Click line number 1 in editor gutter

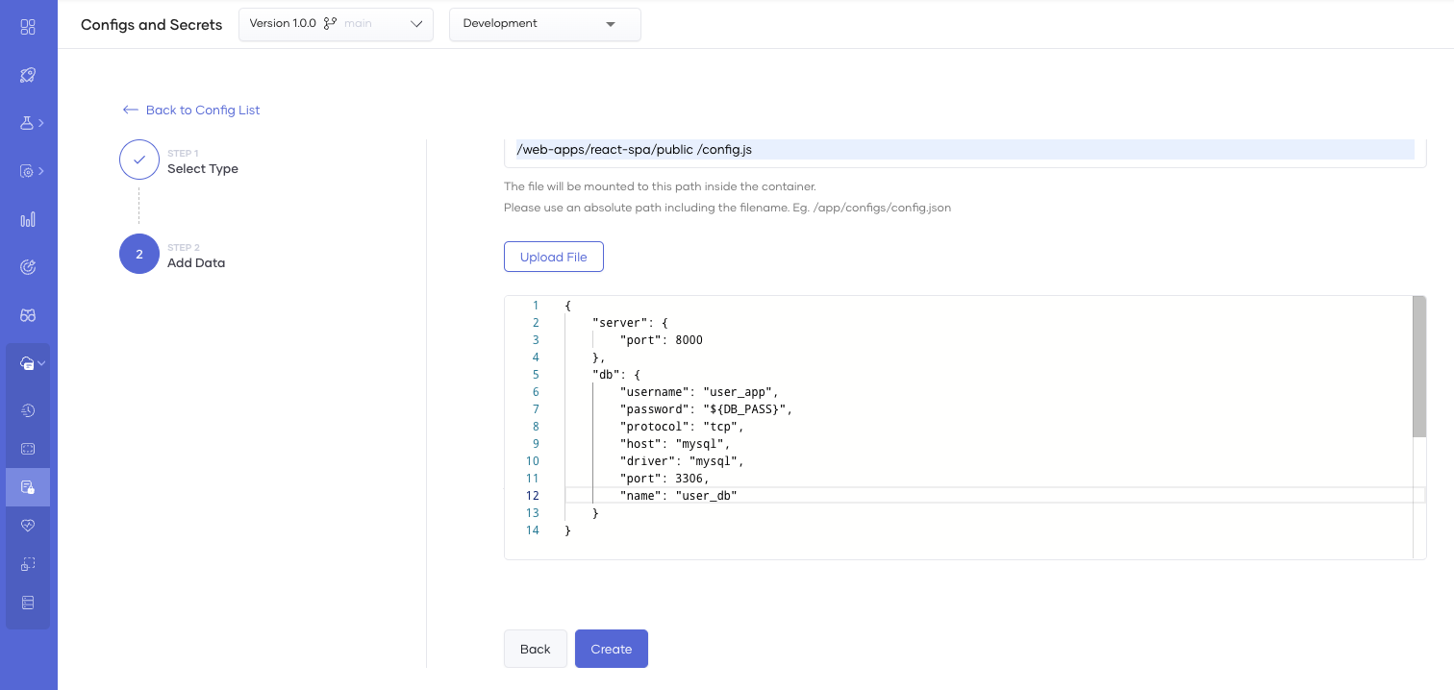[536, 306]
